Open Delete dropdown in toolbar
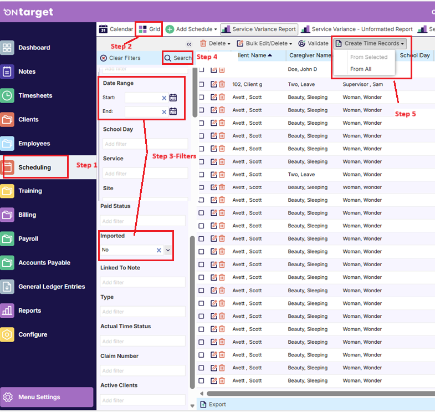The image size is (435, 412). pos(215,43)
